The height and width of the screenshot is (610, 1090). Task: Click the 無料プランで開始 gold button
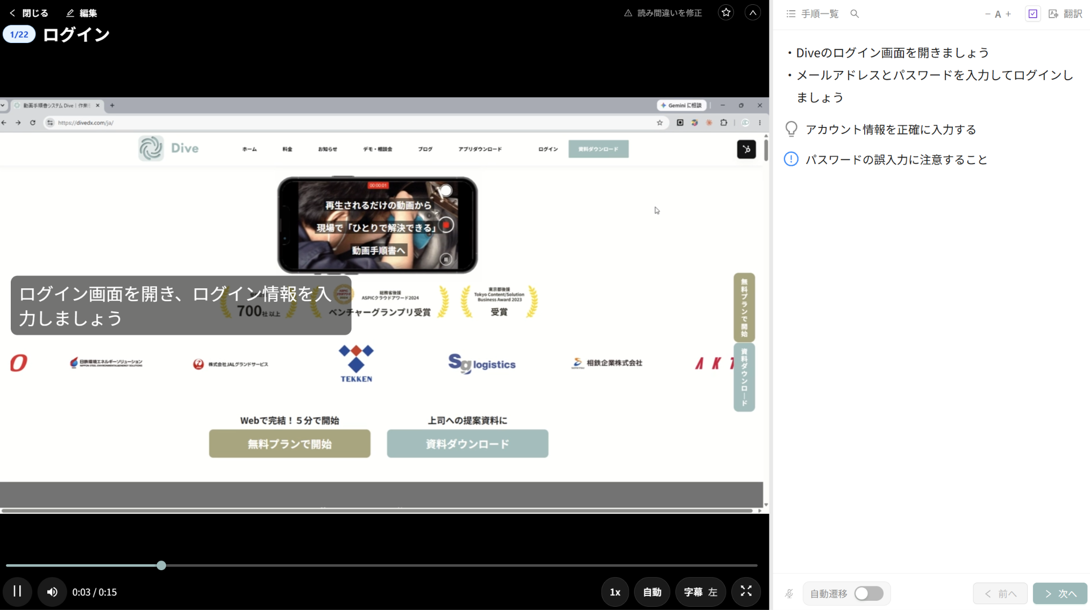[290, 444]
